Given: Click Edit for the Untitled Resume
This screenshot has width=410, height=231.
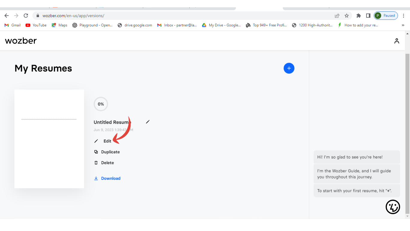Looking at the screenshot, I should (x=107, y=141).
